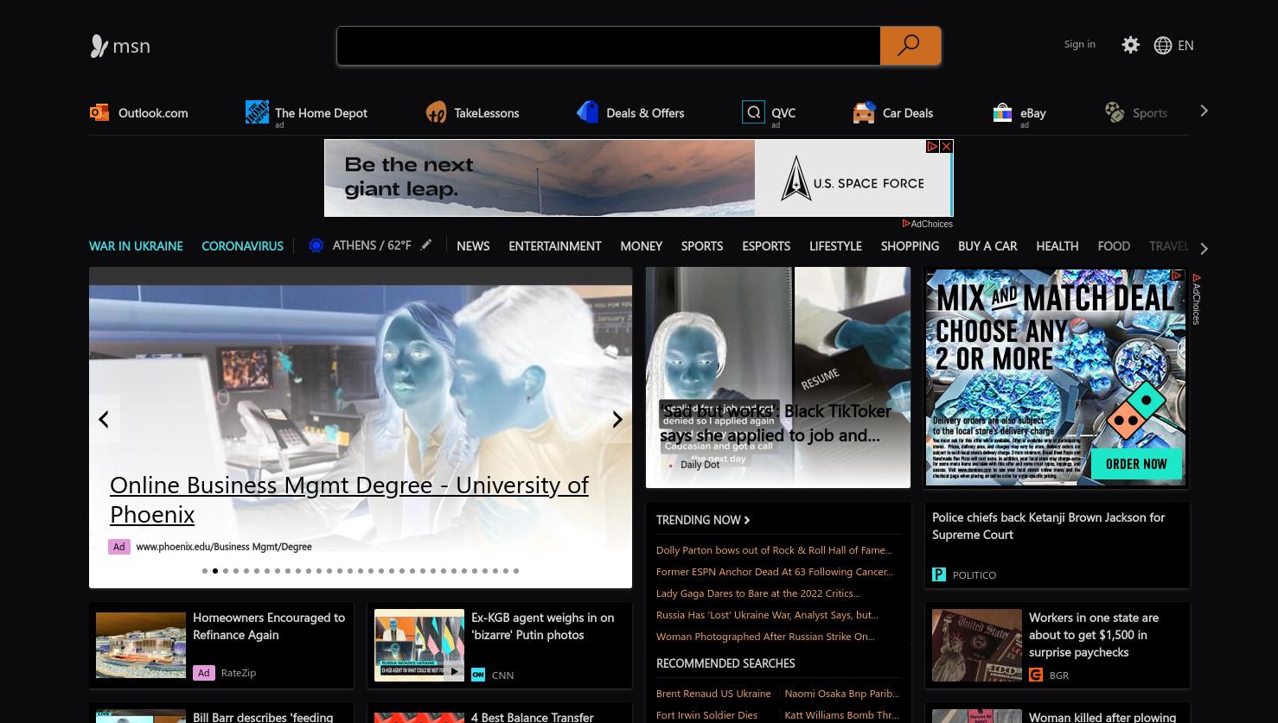This screenshot has height=723, width=1278.
Task: Edit weather location with pencil icon
Action: point(425,245)
